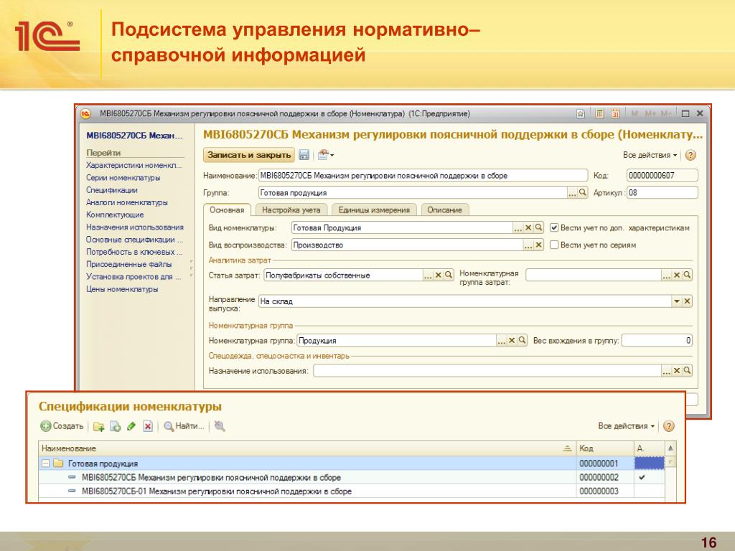Click the Записать и закрыть button
The height and width of the screenshot is (551, 735).
(249, 155)
